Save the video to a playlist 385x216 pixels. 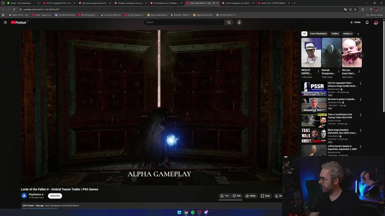coord(265,196)
